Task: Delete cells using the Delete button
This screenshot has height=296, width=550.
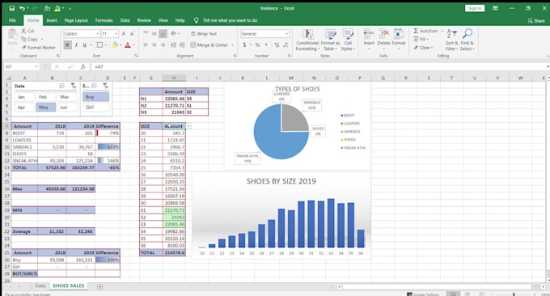Action: [383, 39]
